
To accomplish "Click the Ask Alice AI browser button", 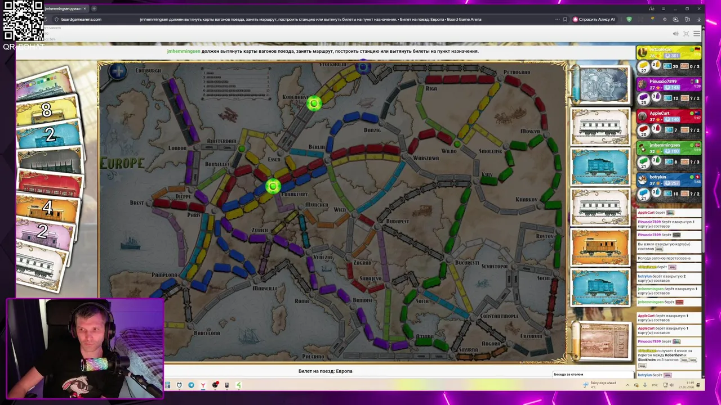I will pyautogui.click(x=594, y=19).
